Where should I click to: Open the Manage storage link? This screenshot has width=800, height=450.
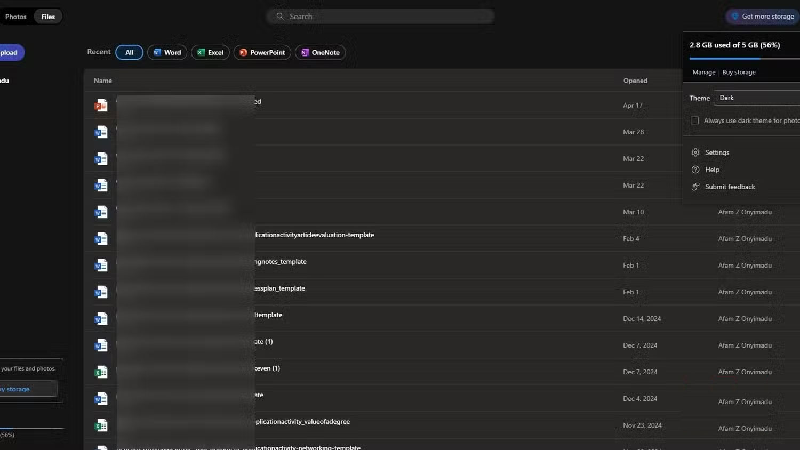click(703, 72)
